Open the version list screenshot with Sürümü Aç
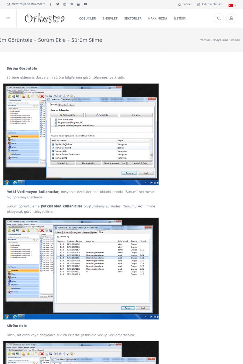This screenshot has height=364, width=243. click(x=81, y=268)
